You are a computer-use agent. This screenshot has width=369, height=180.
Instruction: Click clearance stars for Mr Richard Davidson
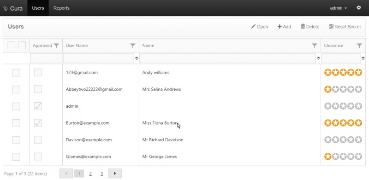click(343, 140)
